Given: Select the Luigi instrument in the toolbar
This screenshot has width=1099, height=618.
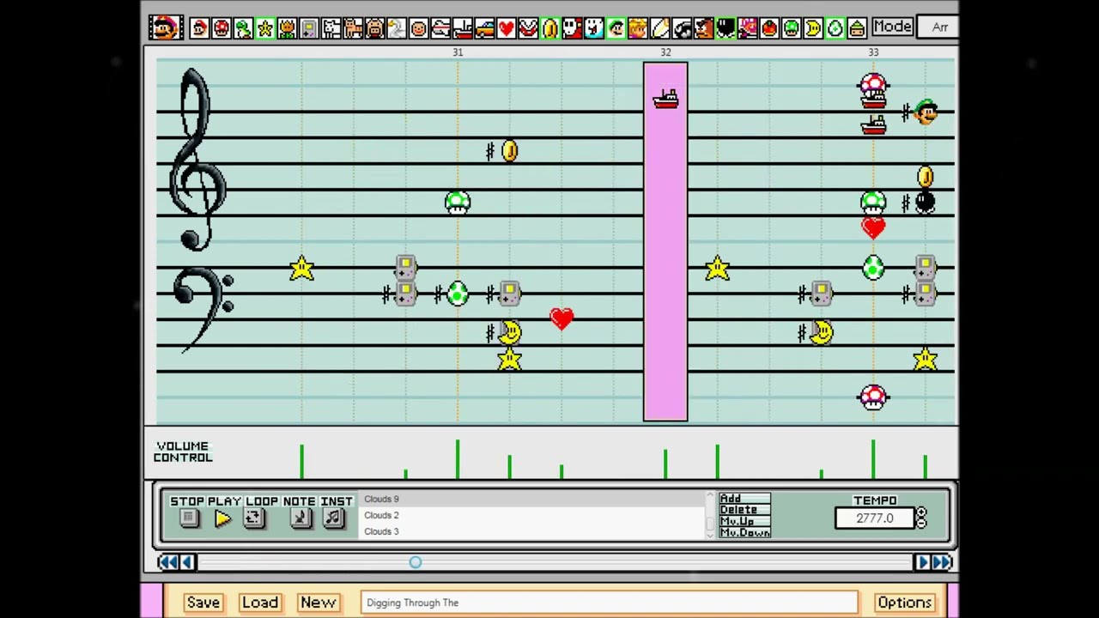Looking at the screenshot, I should pyautogui.click(x=616, y=28).
